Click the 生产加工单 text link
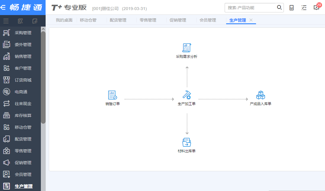Viewport: 325px width, 191px height. 186,104
